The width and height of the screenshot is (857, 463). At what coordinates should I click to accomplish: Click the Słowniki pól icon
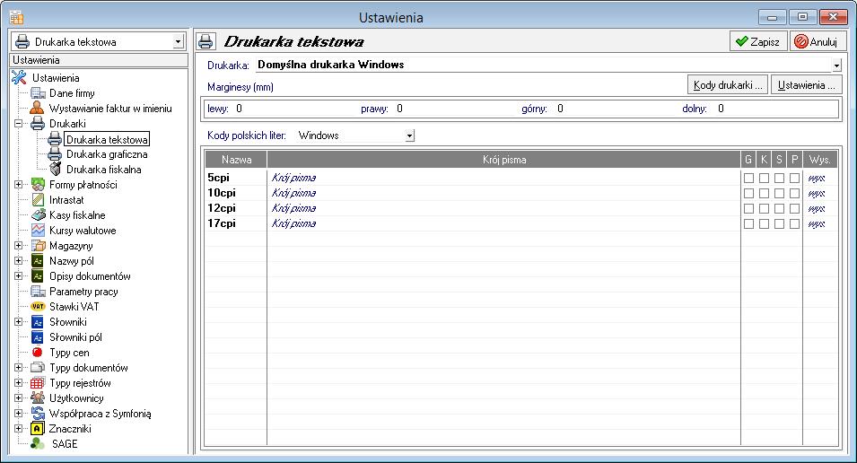tap(38, 337)
